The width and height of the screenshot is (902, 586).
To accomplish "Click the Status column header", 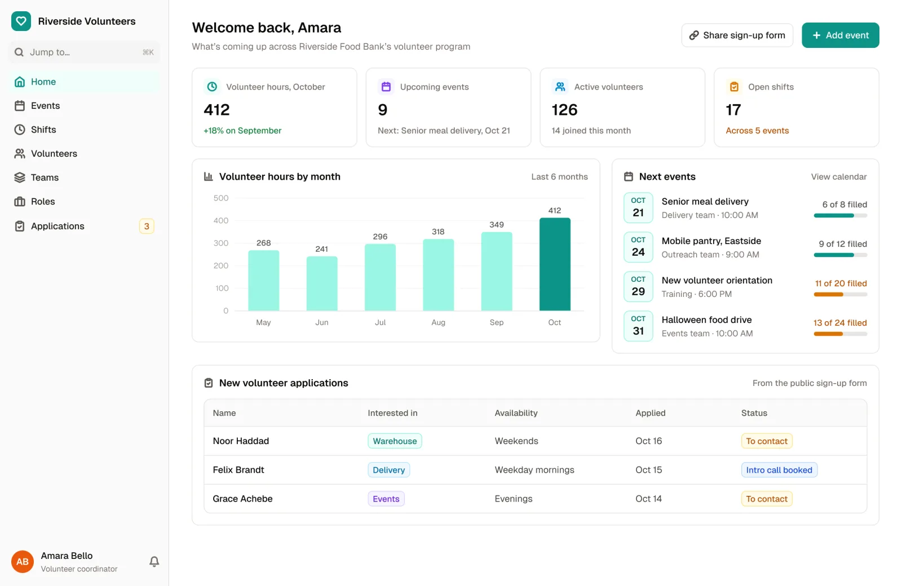I will tap(754, 413).
